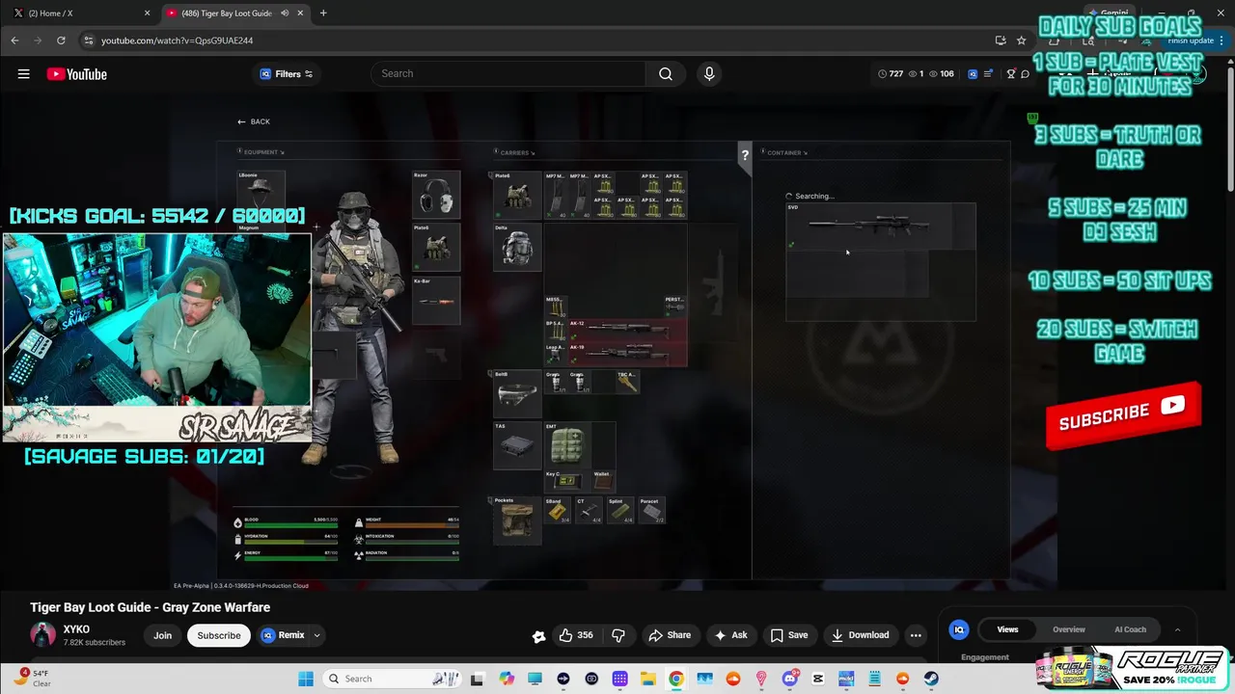The width and height of the screenshot is (1235, 694).
Task: Expand the Carriers section header
Action: tap(514, 152)
